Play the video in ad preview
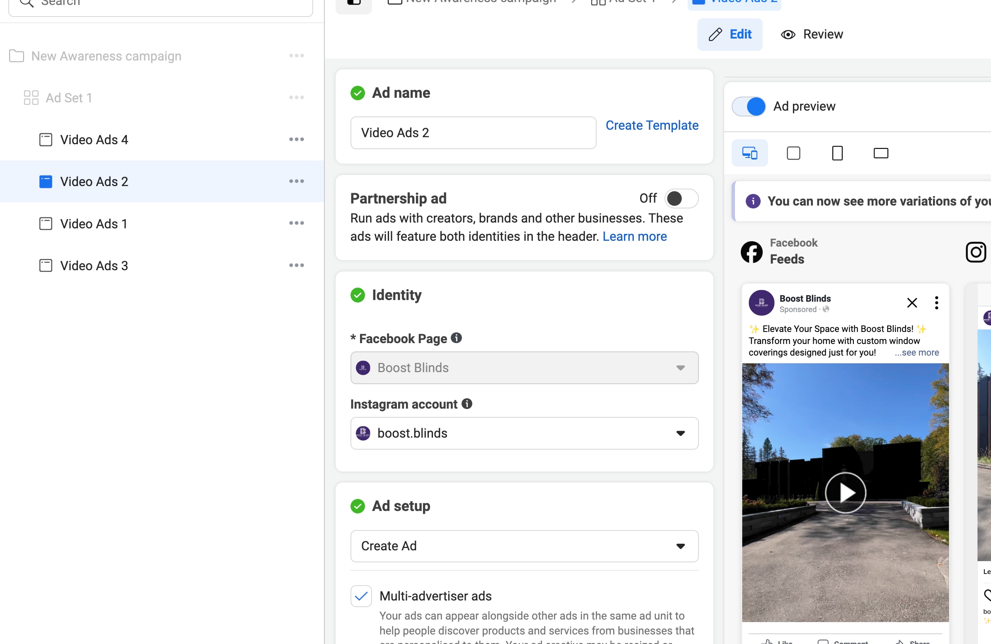This screenshot has height=644, width=991. tap(845, 493)
